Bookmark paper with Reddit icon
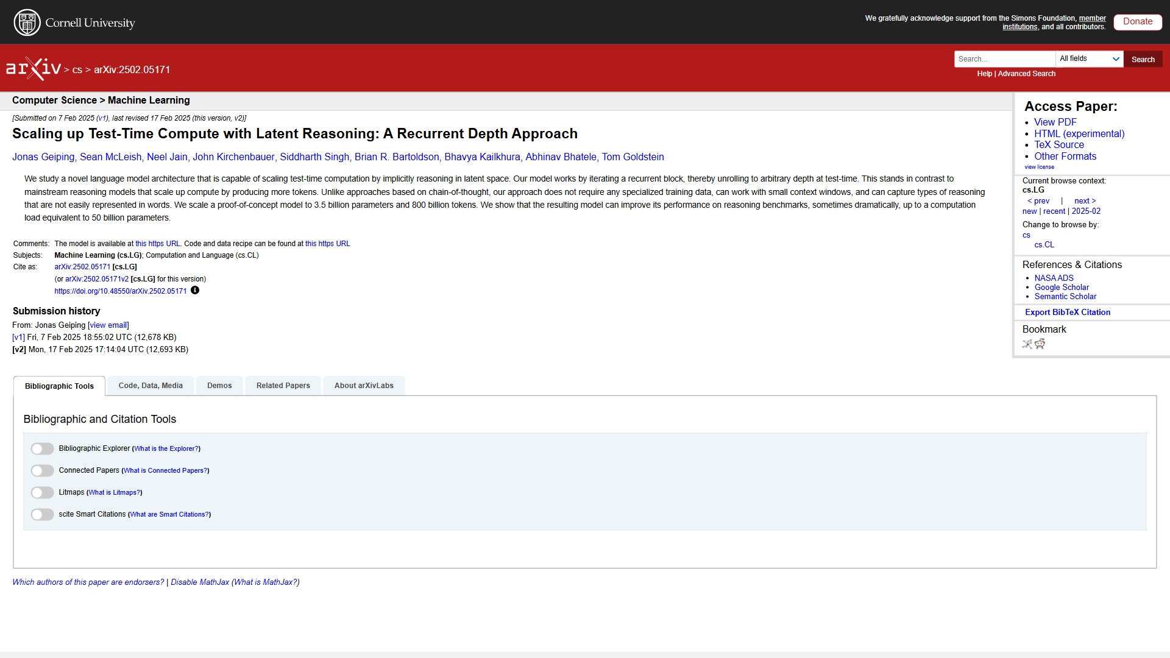The height and width of the screenshot is (658, 1170). point(1040,344)
